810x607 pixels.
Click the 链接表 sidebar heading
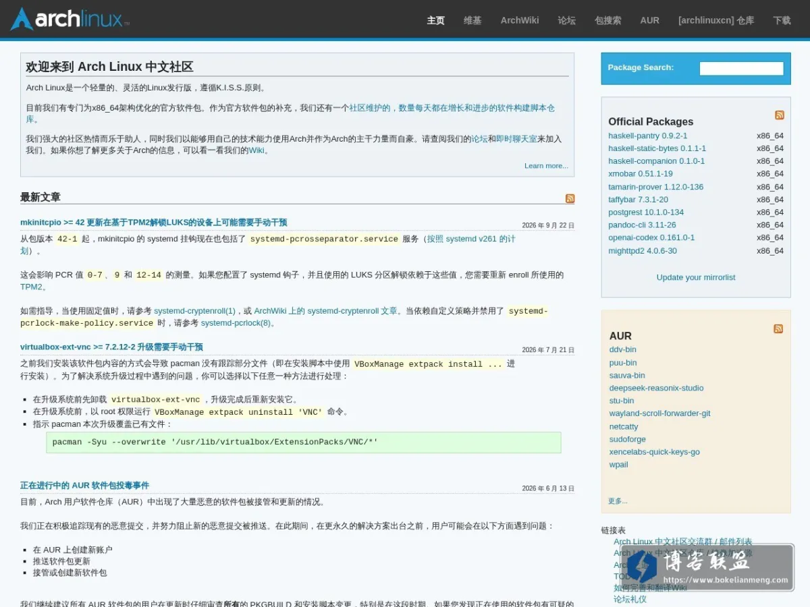click(613, 531)
